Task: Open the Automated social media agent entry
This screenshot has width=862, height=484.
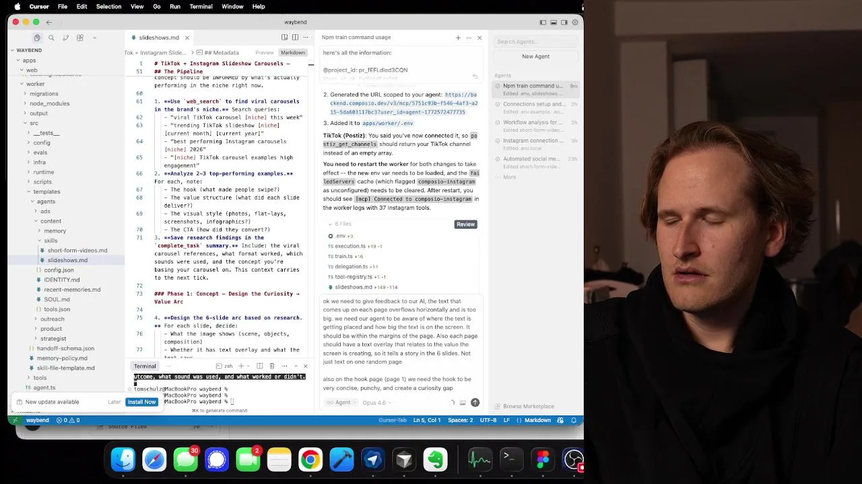Action: coord(537,162)
